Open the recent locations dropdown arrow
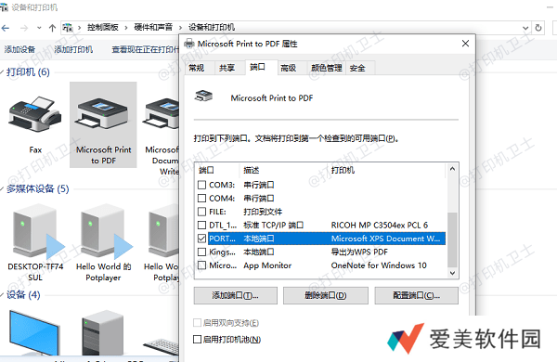Viewport: 557px width, 362px height. coord(39,28)
